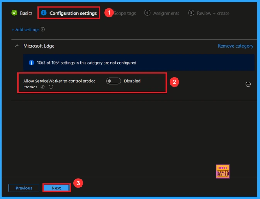Select the Configuration settings tab
Viewport: 260px width, 199px height.
[69, 13]
